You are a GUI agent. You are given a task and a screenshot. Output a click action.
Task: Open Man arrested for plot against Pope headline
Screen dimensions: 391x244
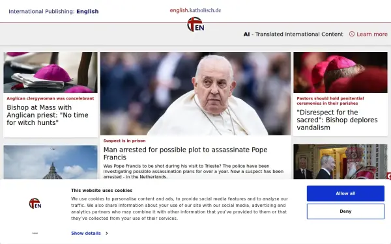coord(185,154)
